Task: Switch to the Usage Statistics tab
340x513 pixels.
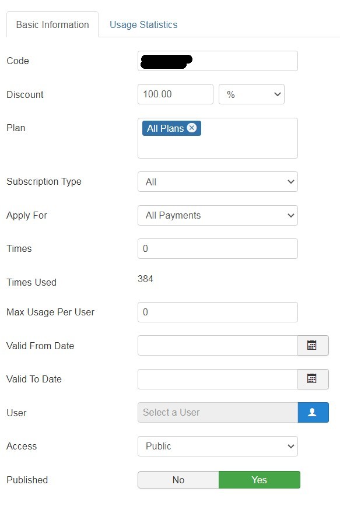Action: click(x=143, y=24)
